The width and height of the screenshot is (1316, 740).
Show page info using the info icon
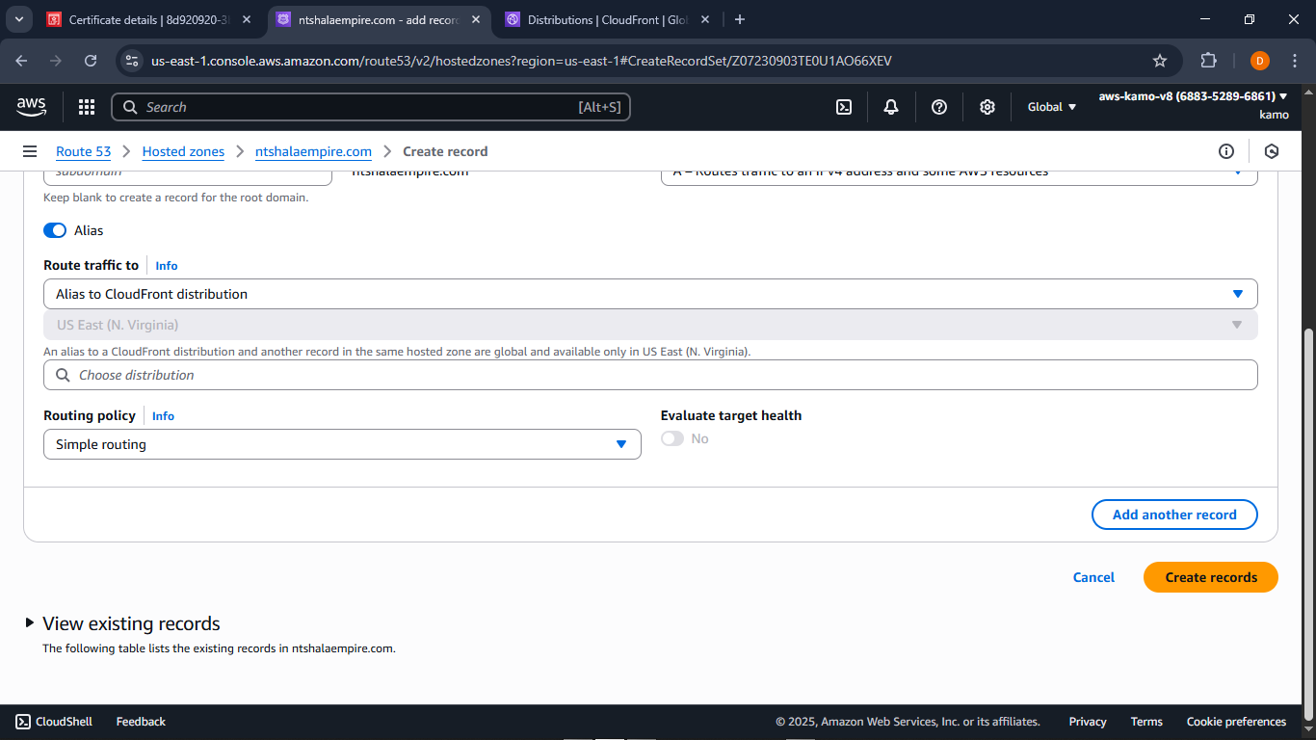tap(1226, 151)
